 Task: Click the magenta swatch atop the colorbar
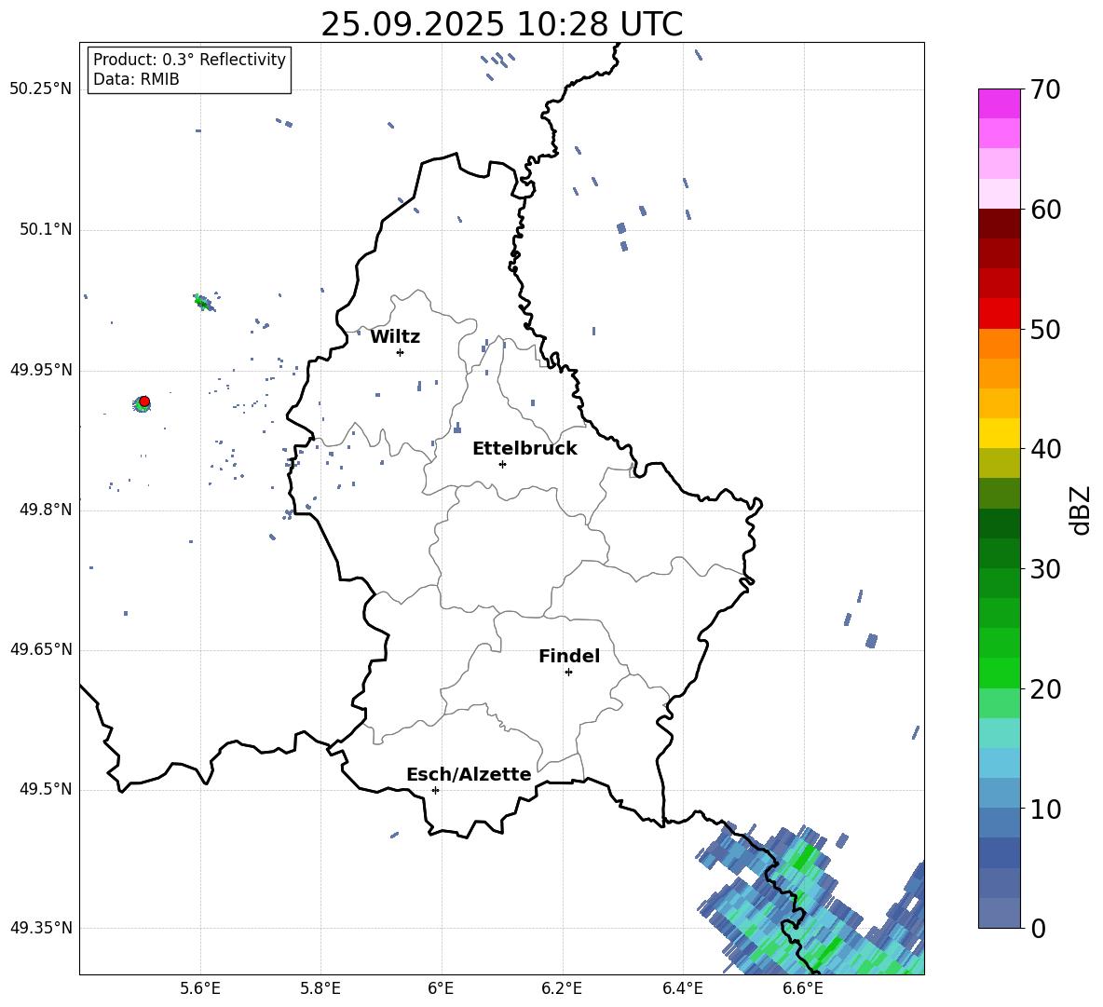click(x=999, y=103)
